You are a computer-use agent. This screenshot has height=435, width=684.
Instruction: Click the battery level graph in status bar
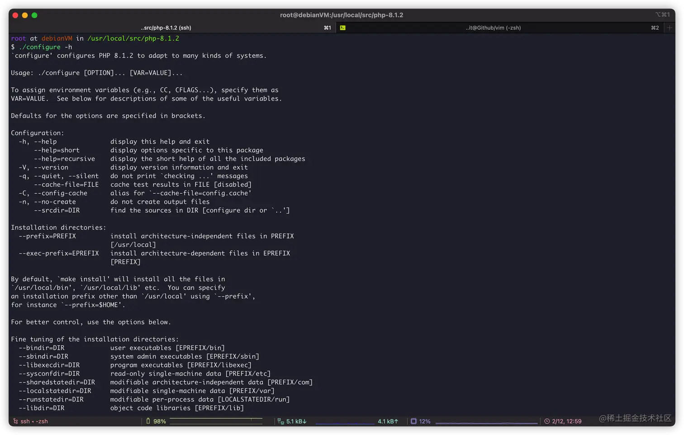pyautogui.click(x=216, y=421)
